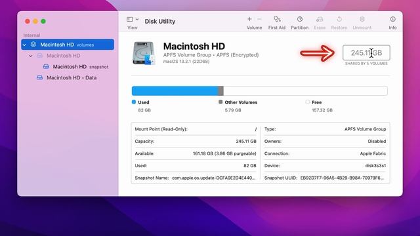This screenshot has height=236, width=420.
Task: Click the large Macintosh HD disk image
Action: point(144,53)
